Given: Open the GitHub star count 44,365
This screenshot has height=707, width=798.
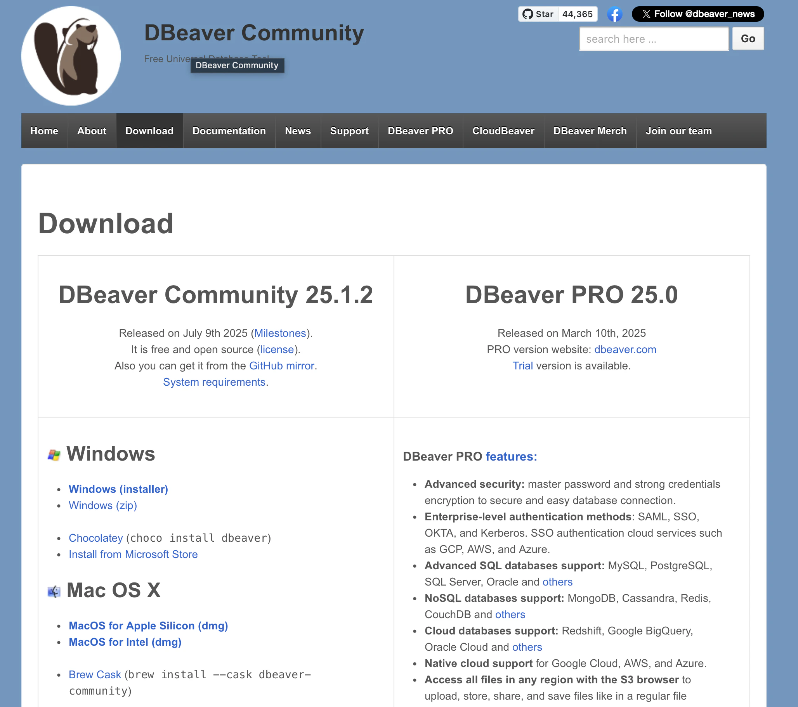Looking at the screenshot, I should pyautogui.click(x=578, y=14).
